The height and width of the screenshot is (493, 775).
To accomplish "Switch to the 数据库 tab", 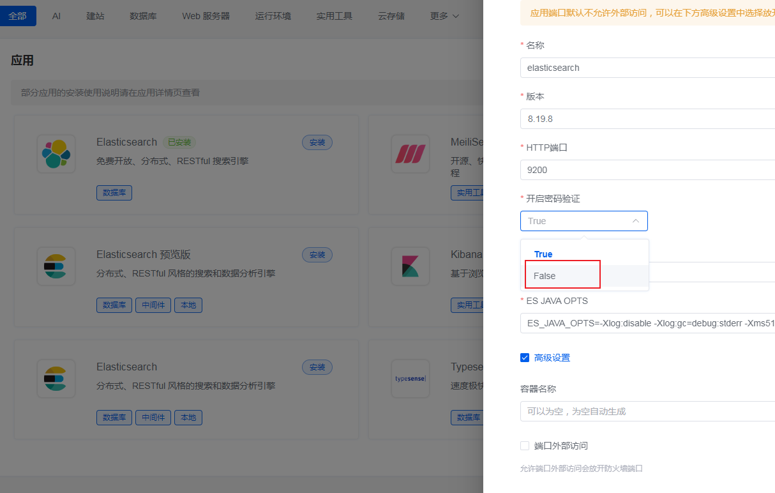I will (143, 16).
